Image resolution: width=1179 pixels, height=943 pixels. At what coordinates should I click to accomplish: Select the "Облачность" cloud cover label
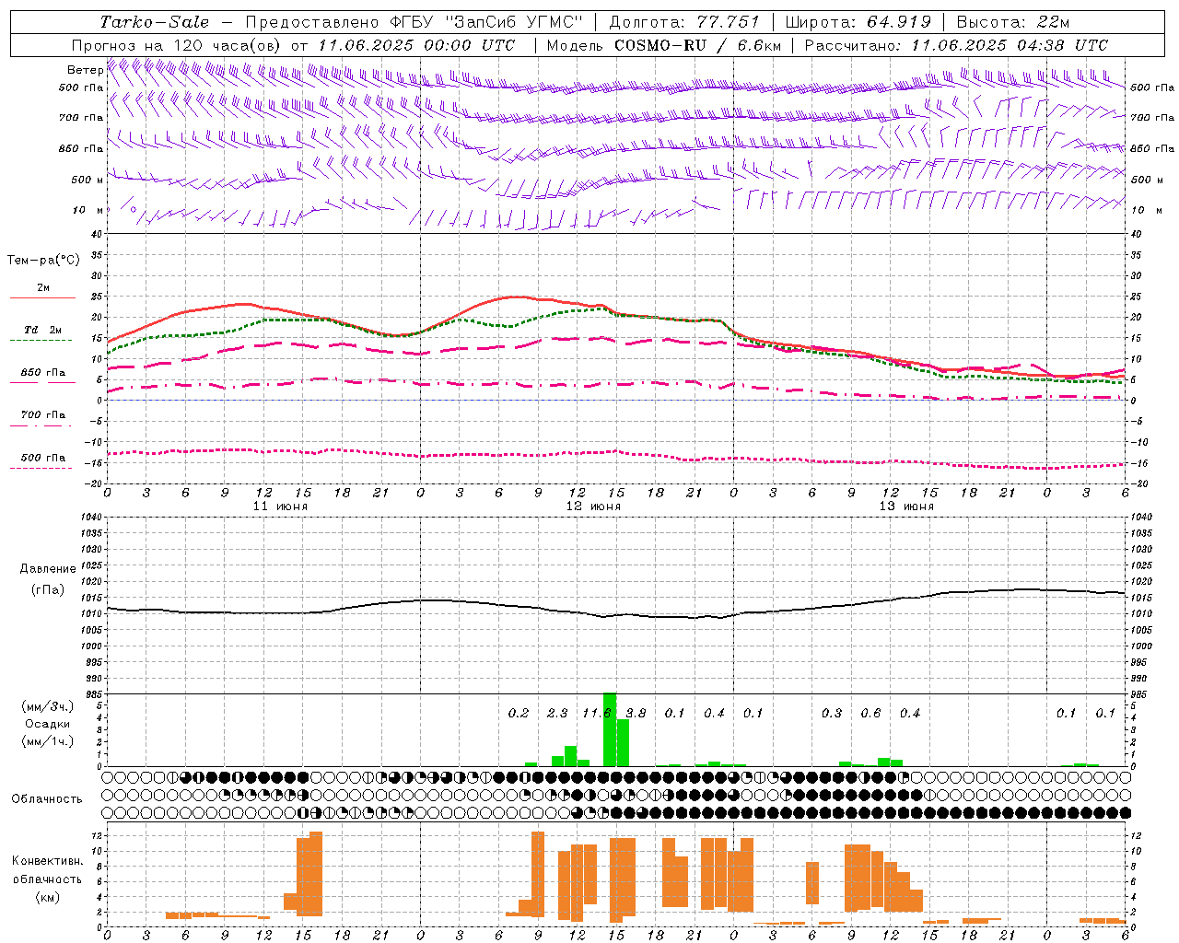coord(47,798)
